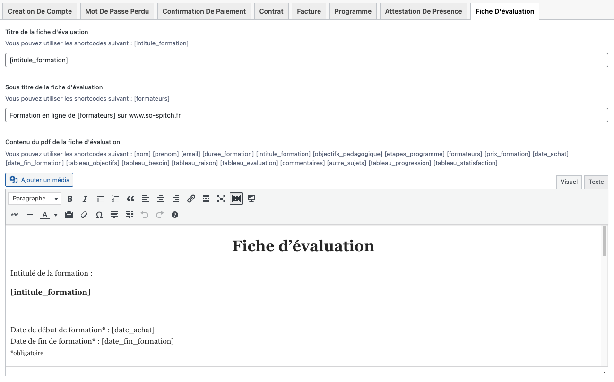Toggle the toolbar visibility keyboard button
Screen dimensions: 614x382
click(236, 199)
